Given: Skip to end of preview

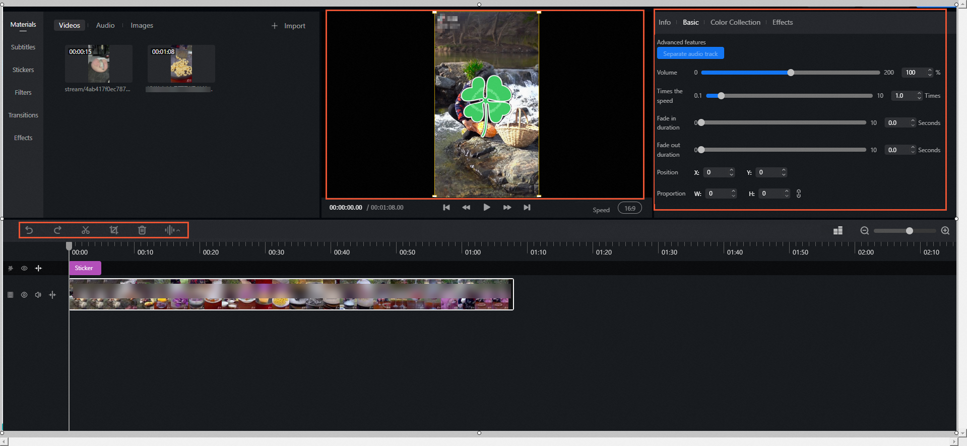Looking at the screenshot, I should tap(527, 208).
